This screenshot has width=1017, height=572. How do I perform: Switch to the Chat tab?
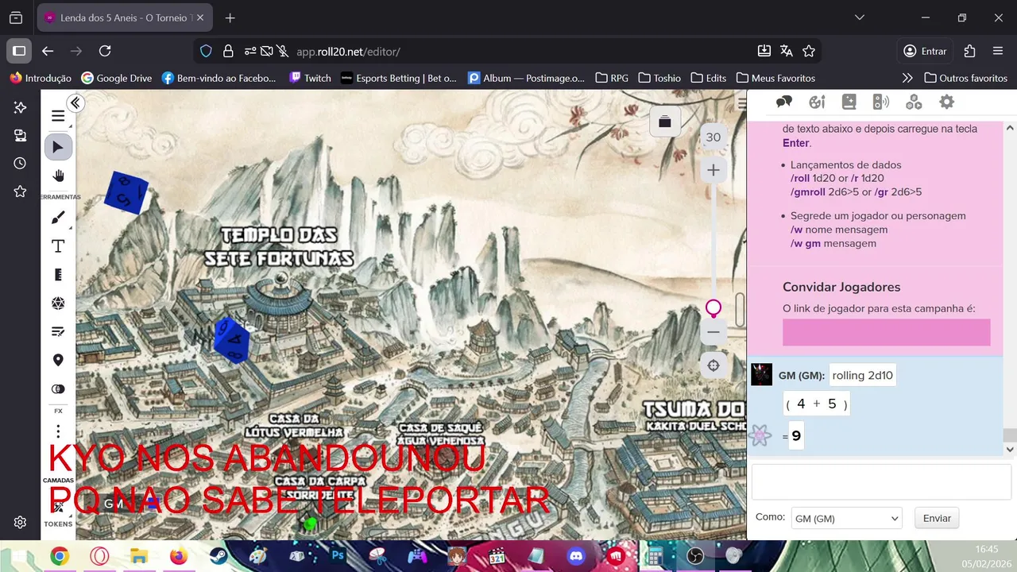(x=784, y=102)
